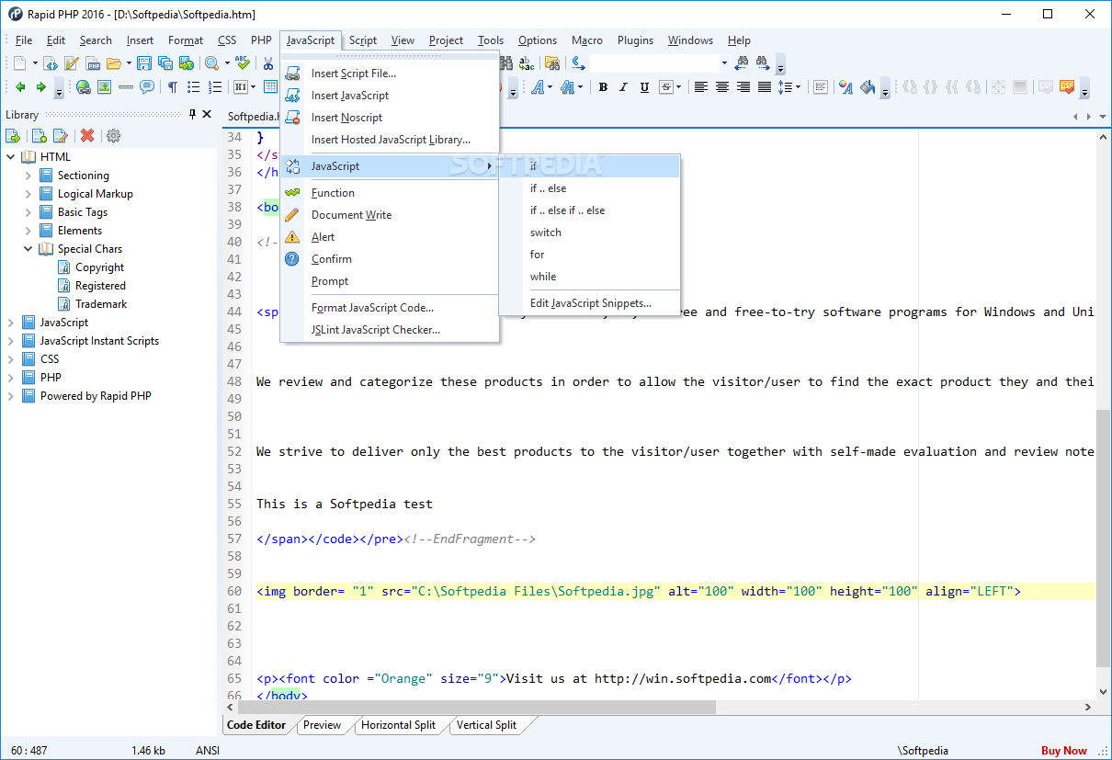Screen dimensions: 1112x760
Task: Toggle Italic formatting button
Action: point(624,87)
